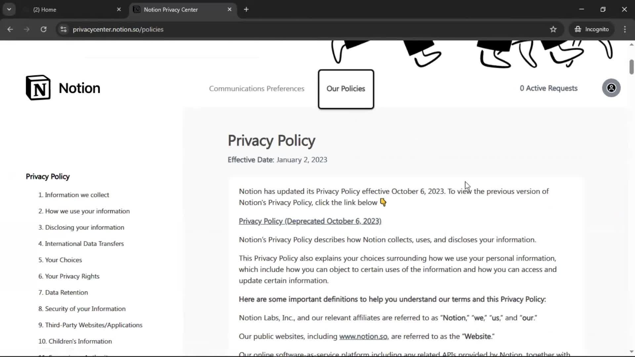This screenshot has height=357, width=635.
Task: Open the site information icon in address bar
Action: coord(63,29)
